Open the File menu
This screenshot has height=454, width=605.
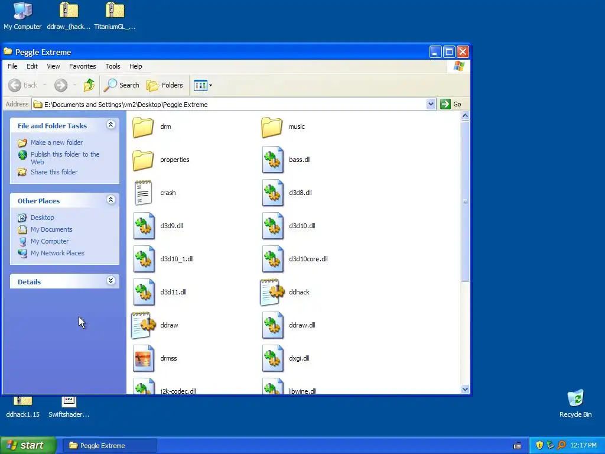[12, 66]
